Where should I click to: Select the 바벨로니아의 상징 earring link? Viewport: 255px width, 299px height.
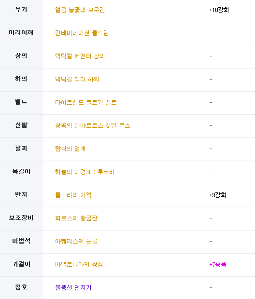point(79,264)
